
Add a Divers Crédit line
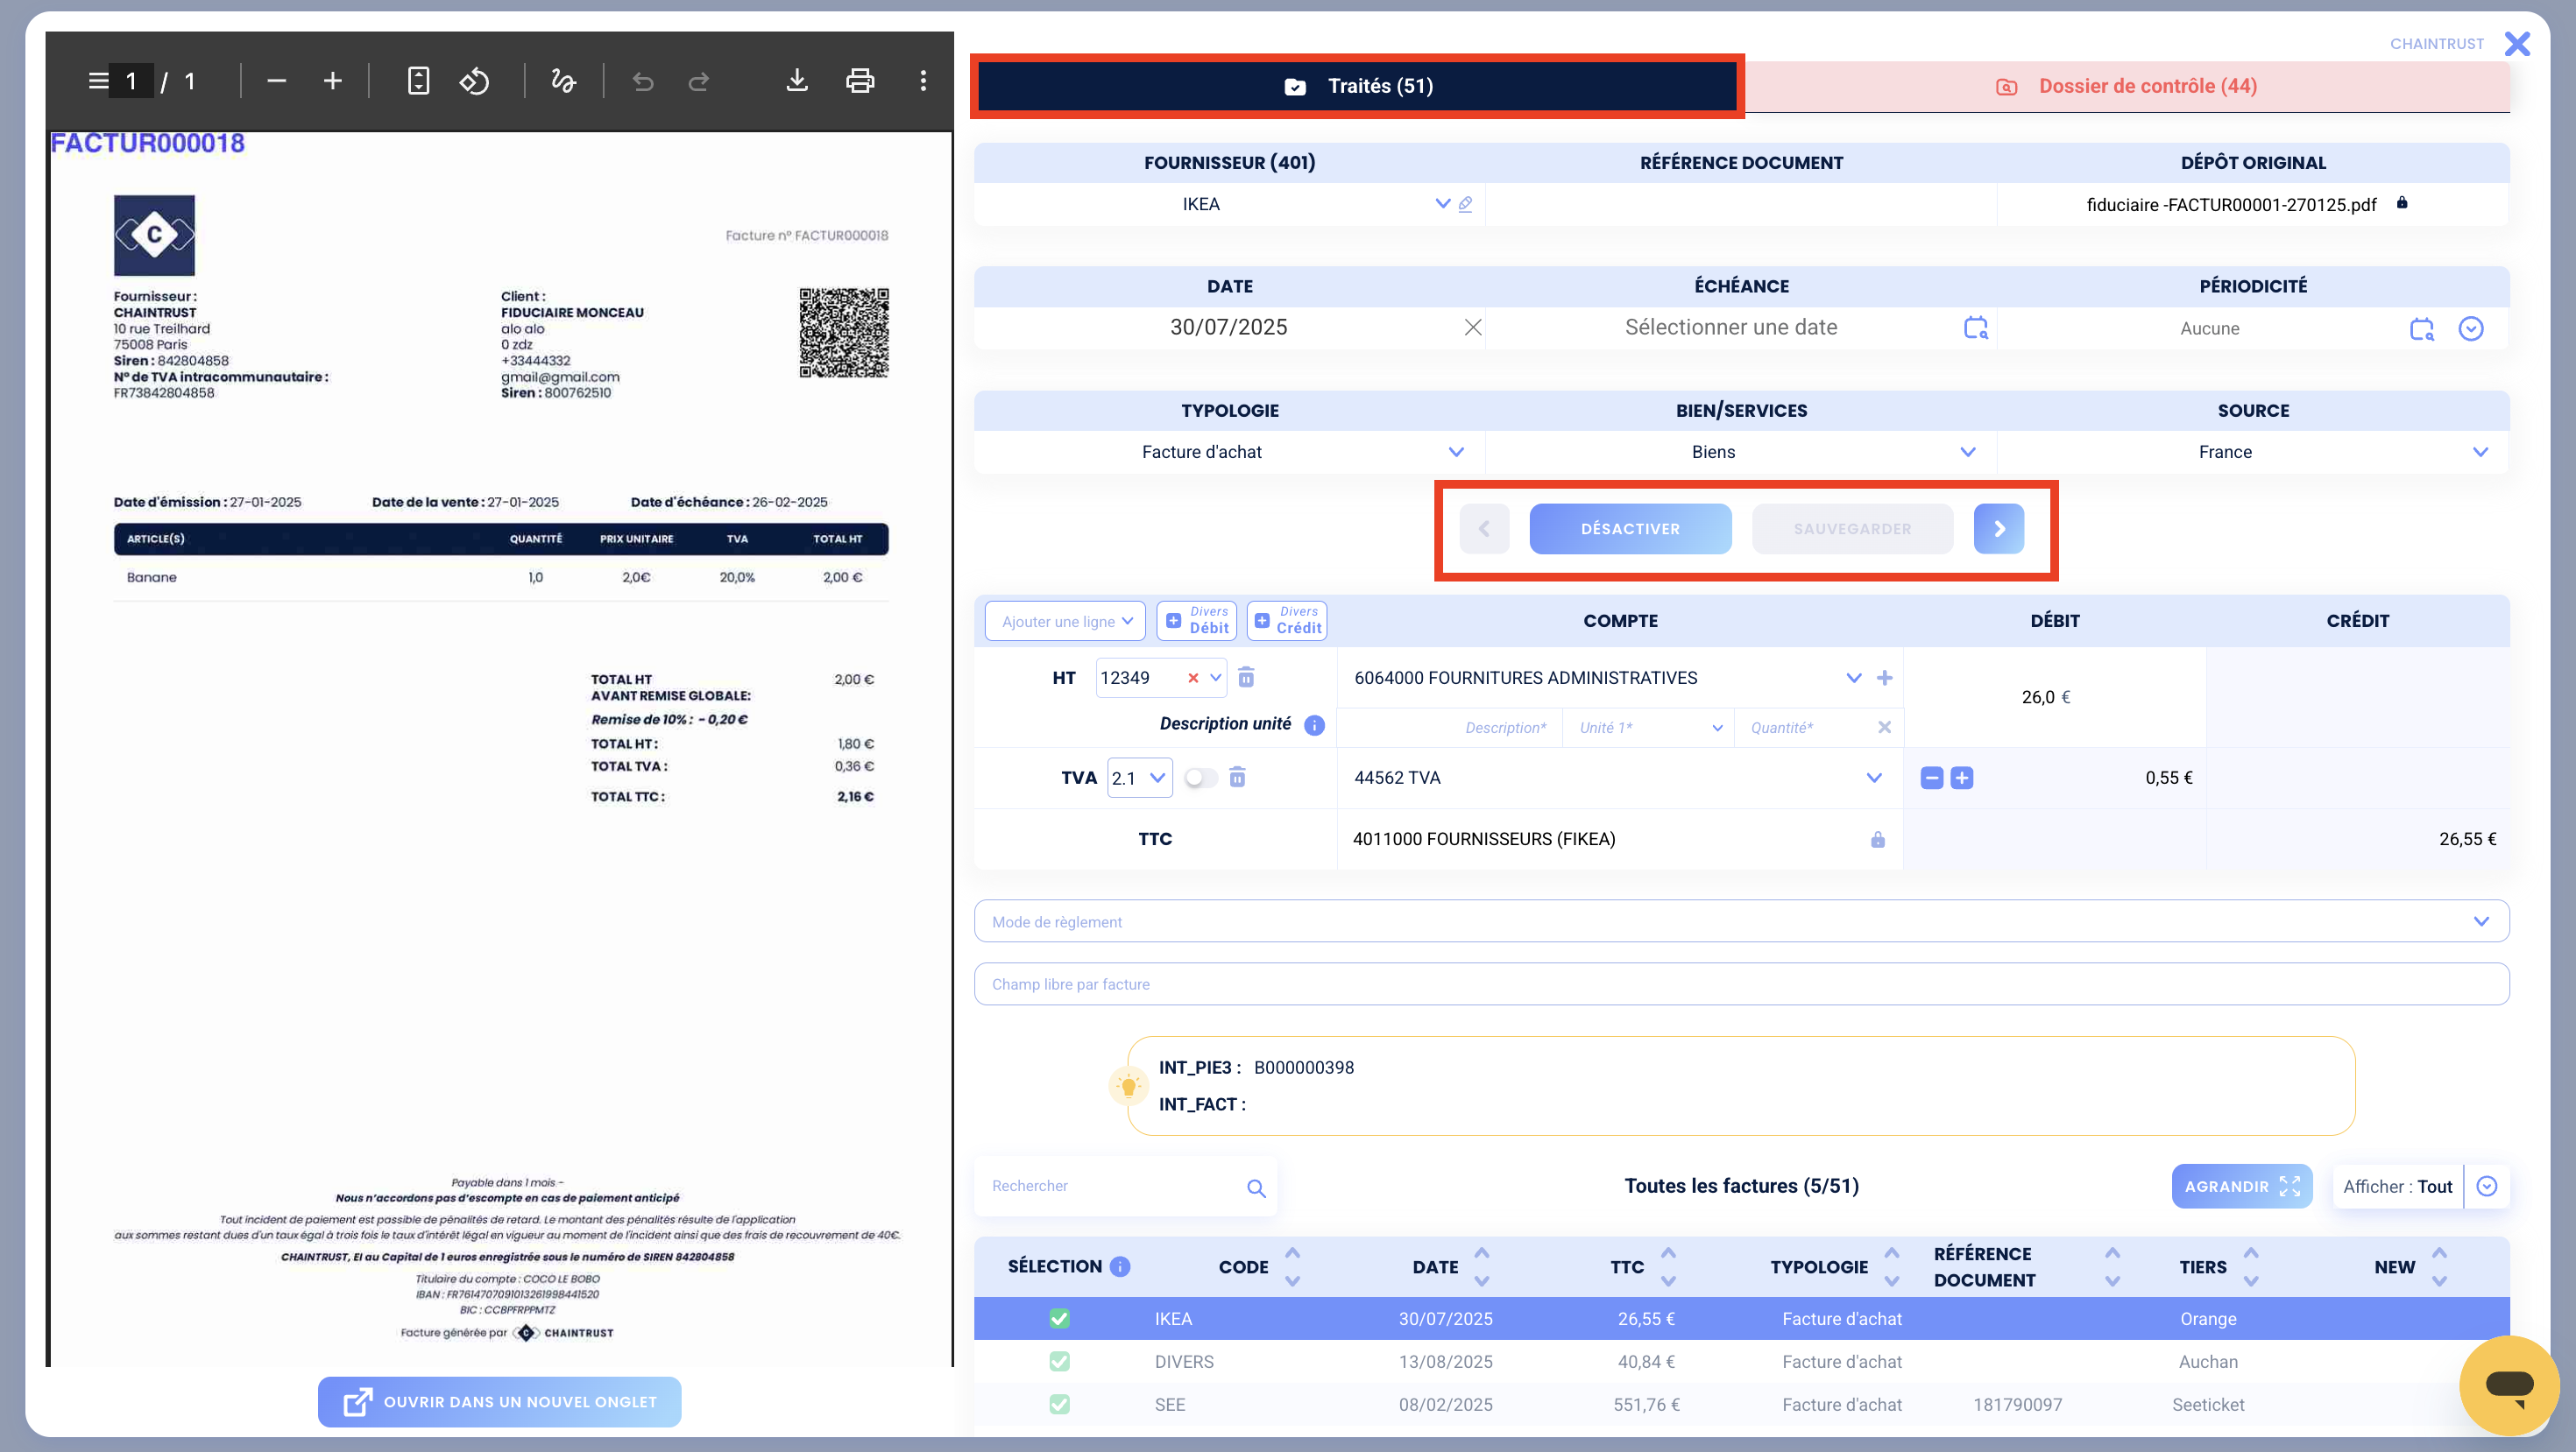[1286, 621]
